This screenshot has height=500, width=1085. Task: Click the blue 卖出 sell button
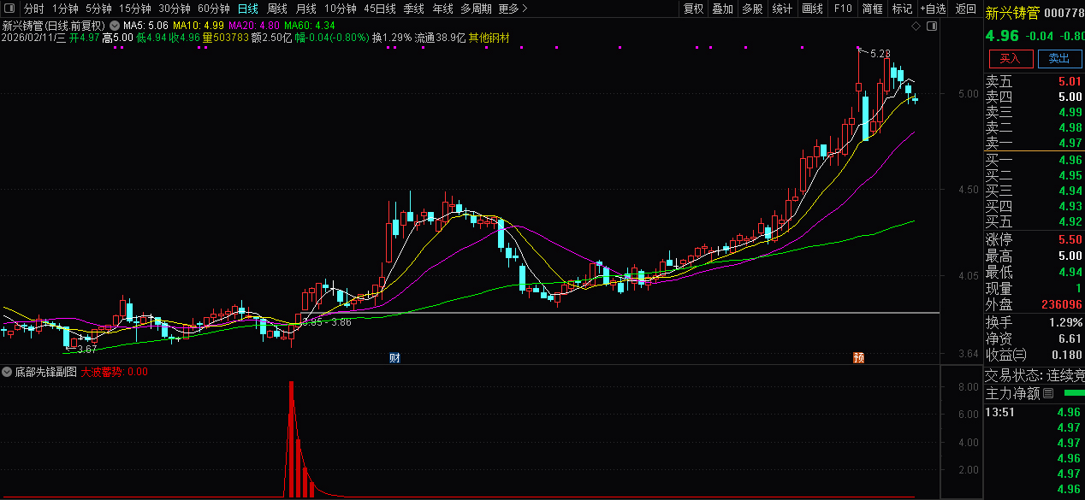point(1059,58)
